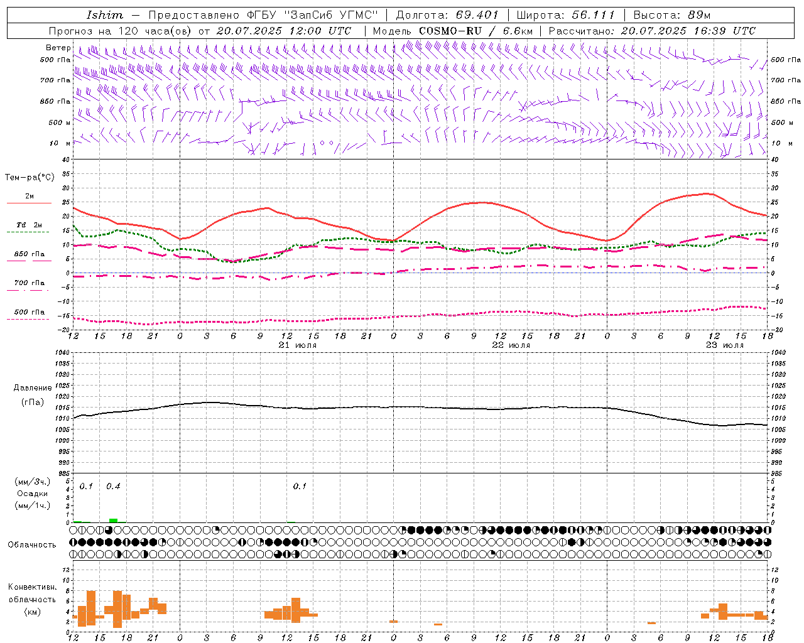Click the "Облачность" cloud cover label
The width and height of the screenshot is (804, 643).
coord(32,545)
